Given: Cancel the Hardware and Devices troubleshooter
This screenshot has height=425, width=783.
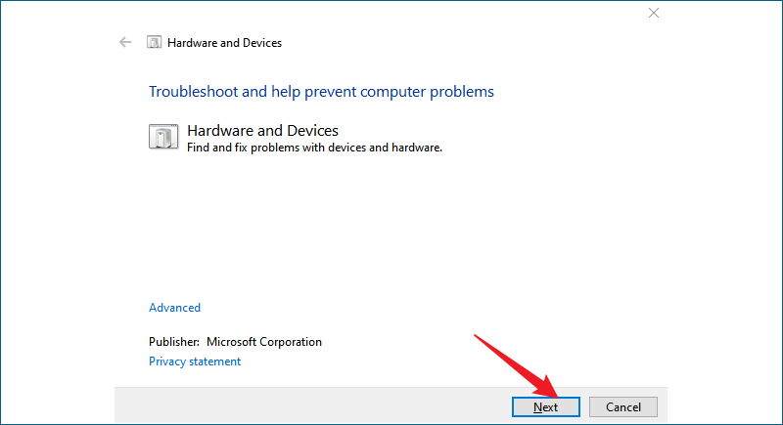Looking at the screenshot, I should coord(623,407).
